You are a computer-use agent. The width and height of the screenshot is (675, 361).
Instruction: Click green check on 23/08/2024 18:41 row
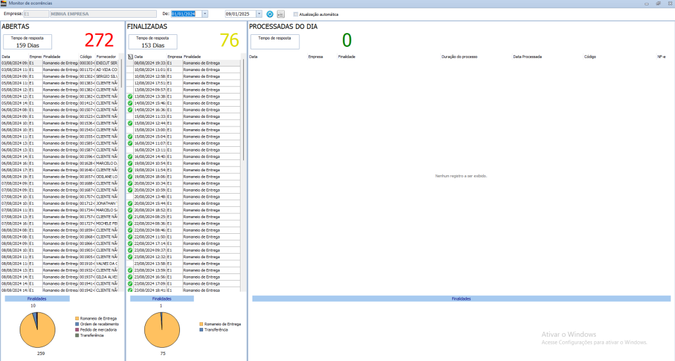pos(130,290)
